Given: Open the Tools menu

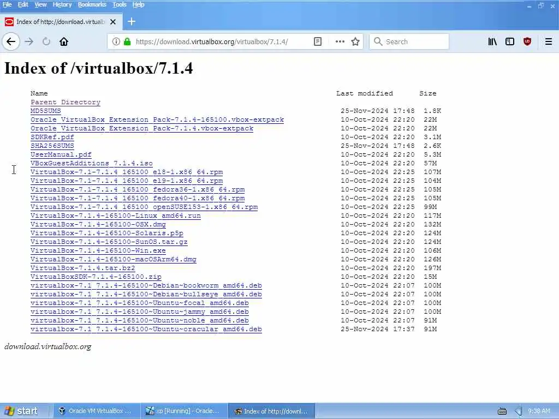Looking at the screenshot, I should pos(120,4).
